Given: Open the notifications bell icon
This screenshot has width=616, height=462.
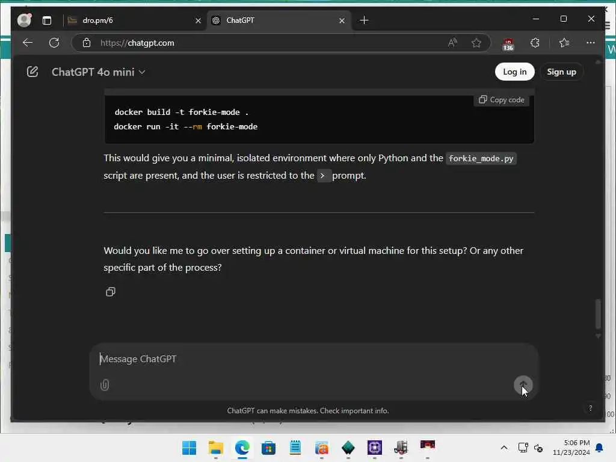Looking at the screenshot, I should coord(600,448).
